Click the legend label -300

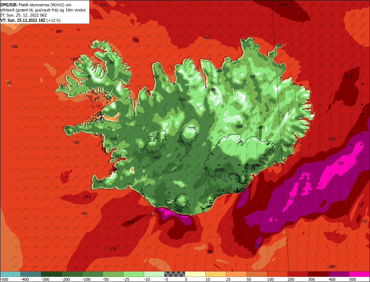coord(45,279)
